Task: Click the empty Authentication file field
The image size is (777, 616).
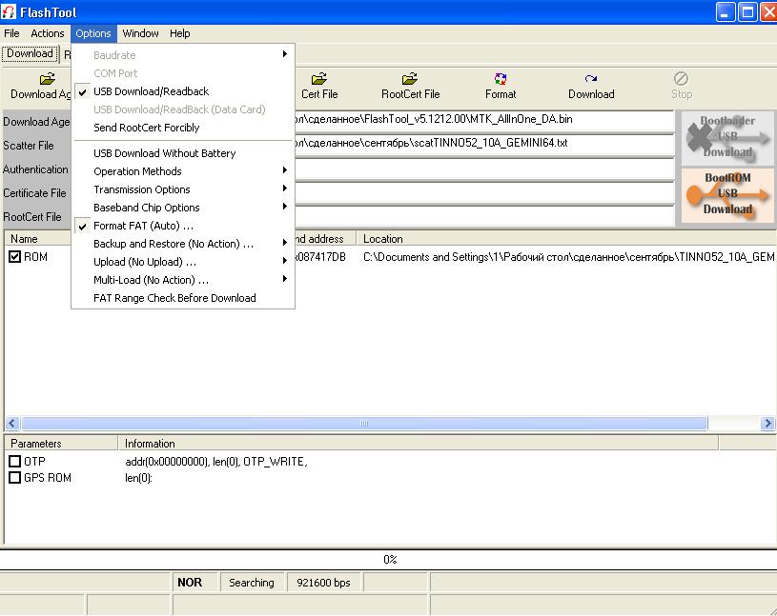Action: click(484, 169)
